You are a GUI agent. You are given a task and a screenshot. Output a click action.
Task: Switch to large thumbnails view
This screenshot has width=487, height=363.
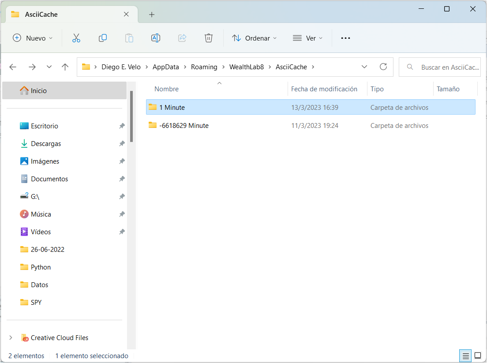coord(477,356)
